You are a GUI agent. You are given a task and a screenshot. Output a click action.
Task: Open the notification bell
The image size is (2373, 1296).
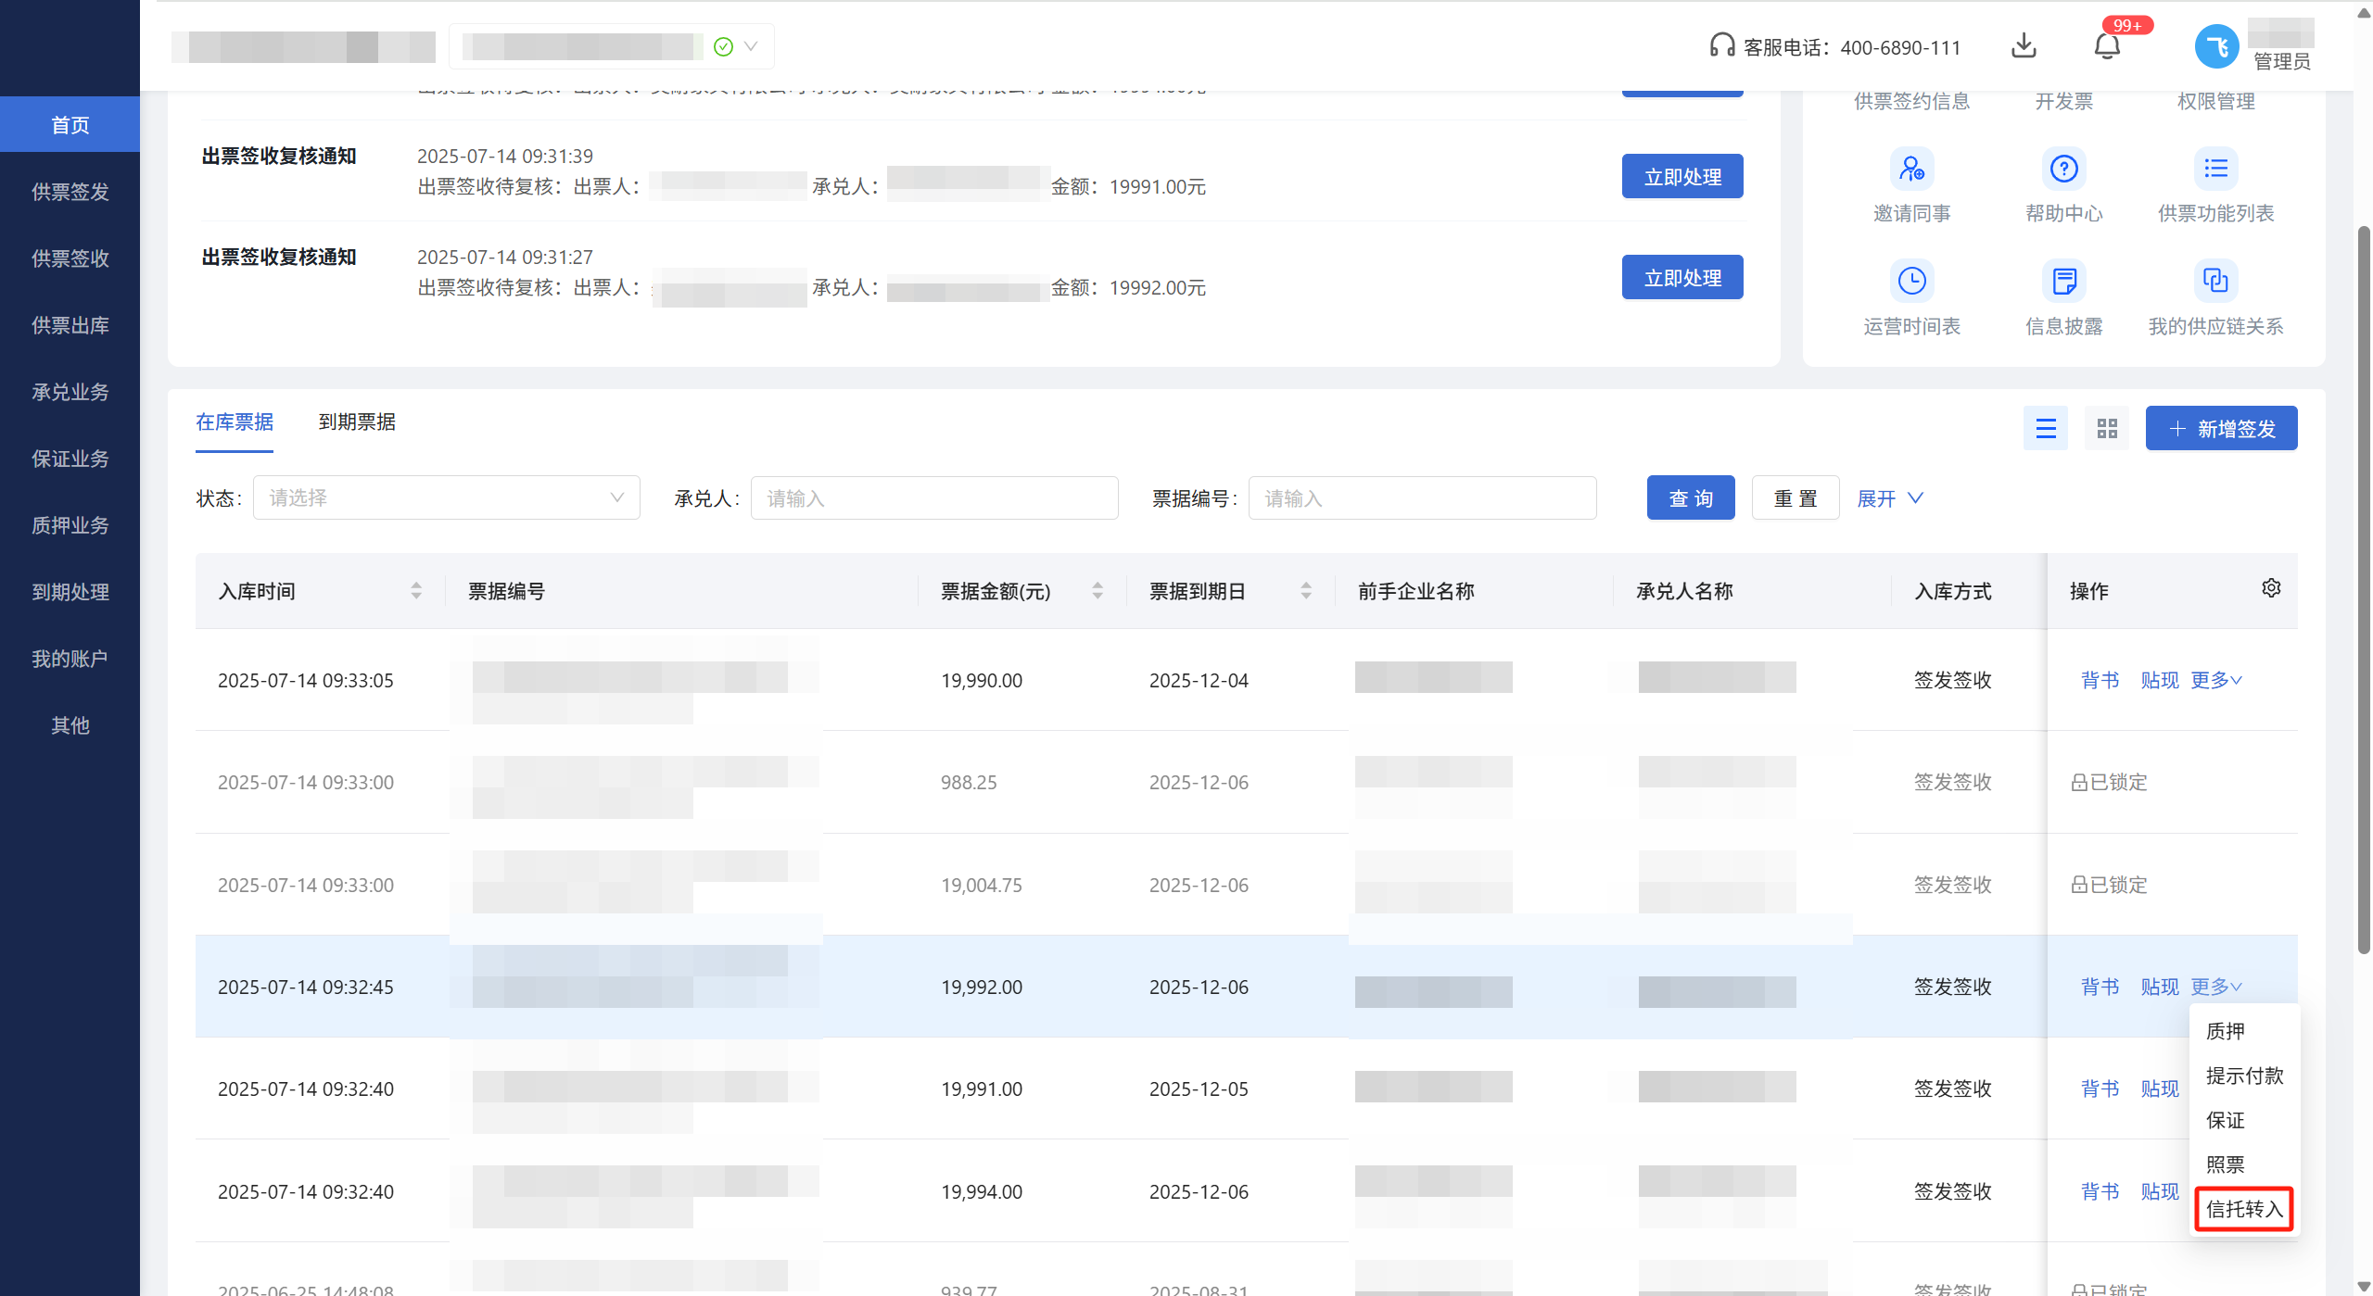2107,45
